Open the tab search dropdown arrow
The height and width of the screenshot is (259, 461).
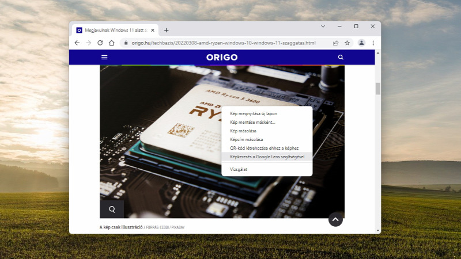(323, 26)
